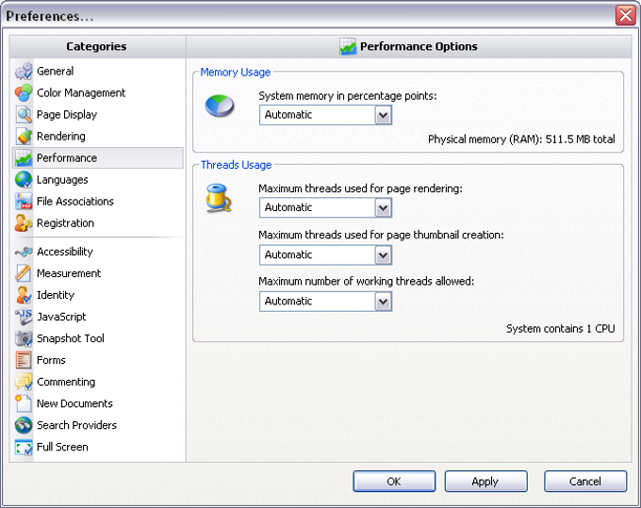This screenshot has height=508, width=641.
Task: Click the Measurement ruler icon
Action: click(x=24, y=273)
